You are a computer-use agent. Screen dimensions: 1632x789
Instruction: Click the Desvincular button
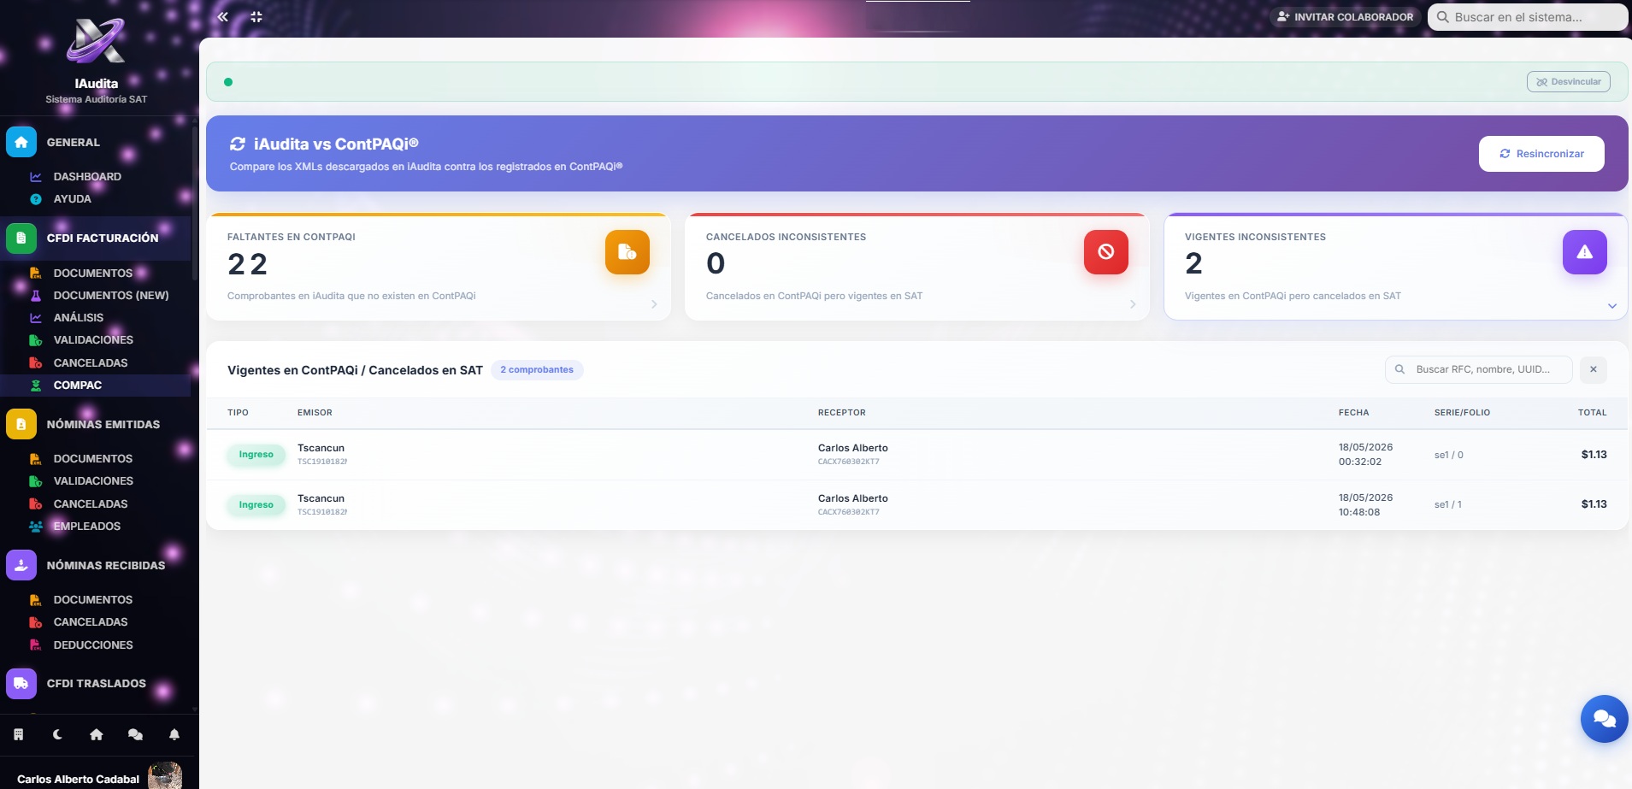tap(1569, 82)
